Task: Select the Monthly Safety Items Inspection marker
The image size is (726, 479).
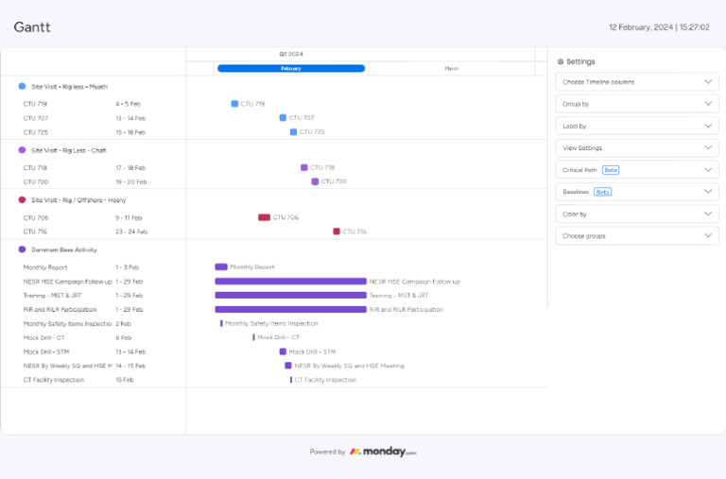Action: tap(221, 323)
